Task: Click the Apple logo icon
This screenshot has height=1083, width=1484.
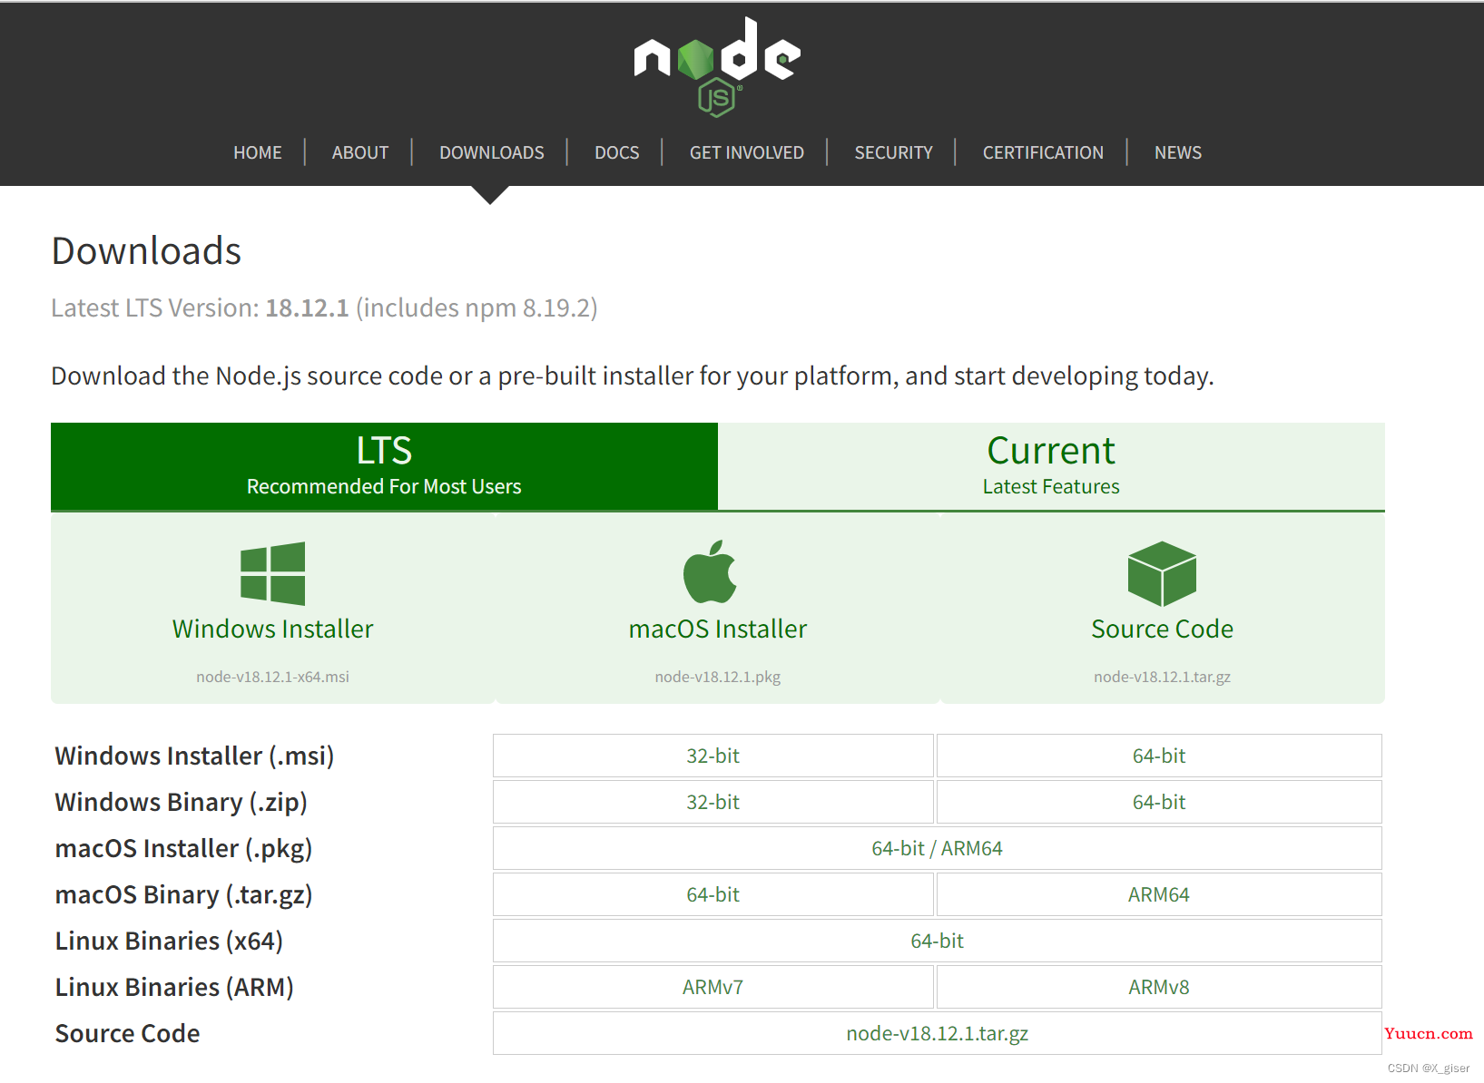Action: pyautogui.click(x=710, y=571)
